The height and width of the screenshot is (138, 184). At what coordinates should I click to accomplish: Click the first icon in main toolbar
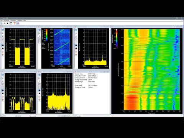pos(2,23)
